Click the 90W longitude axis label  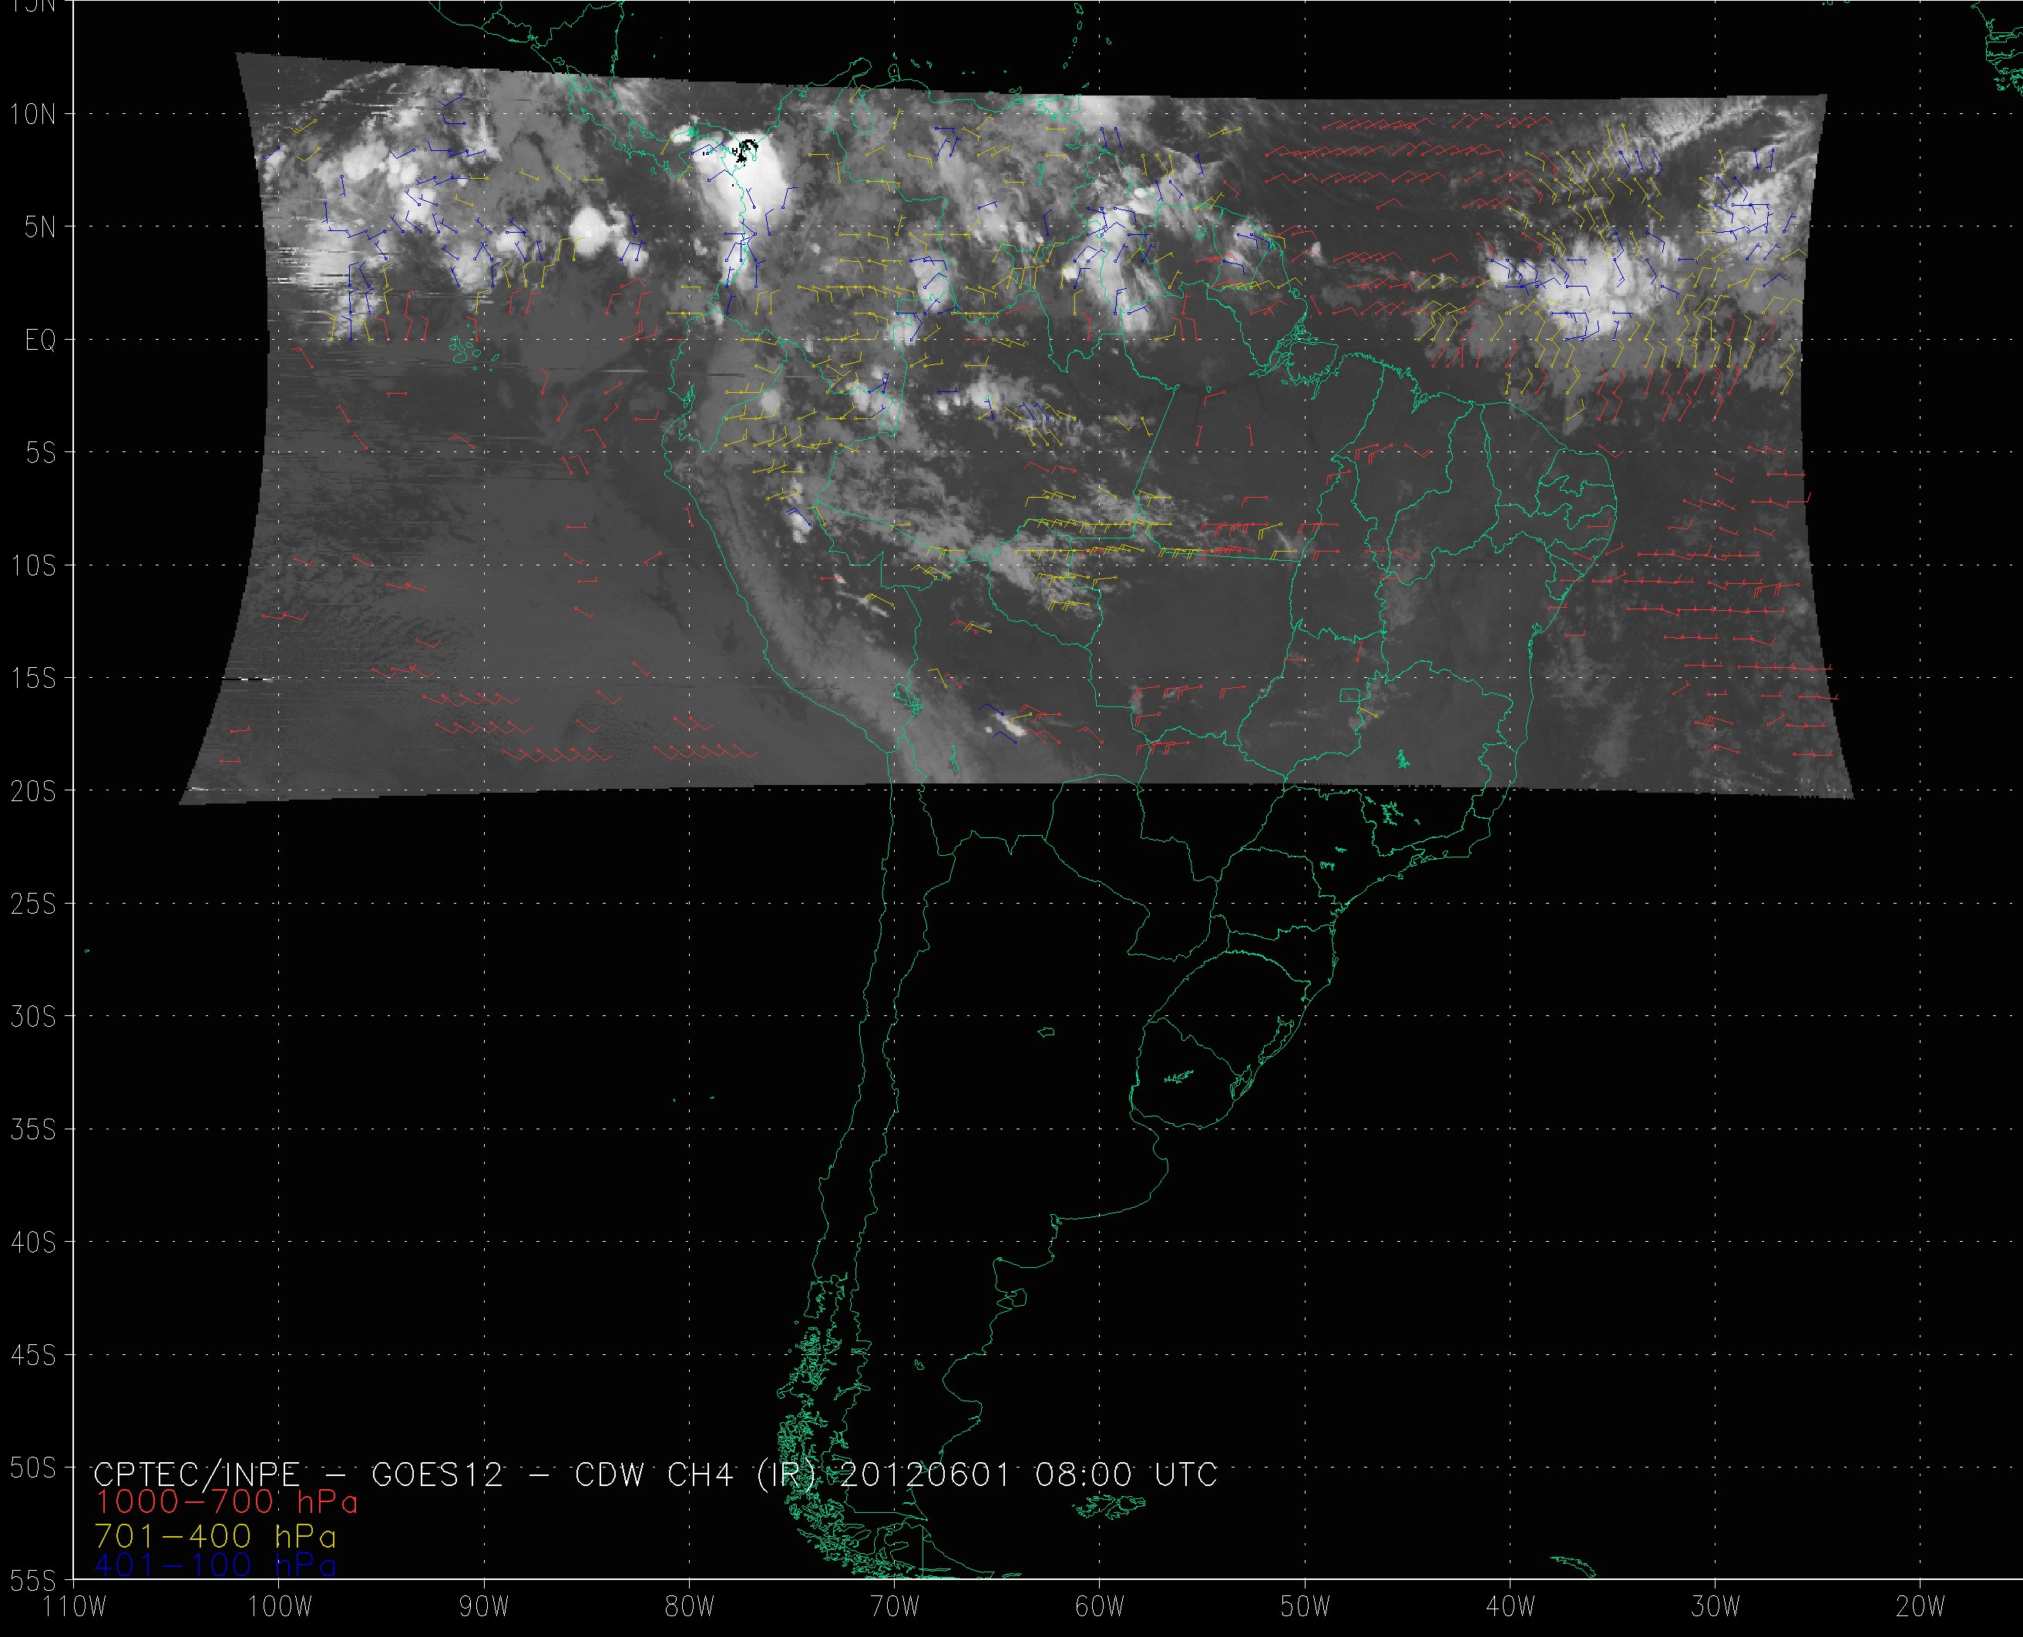point(484,1608)
